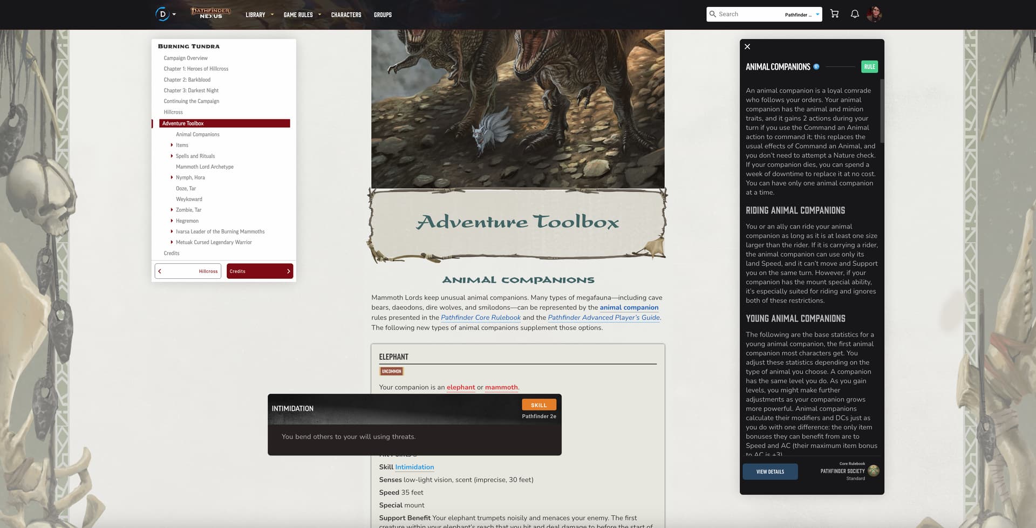Expand the Nymph, Hora entry
Screen dimensions: 1036x528
172,177
